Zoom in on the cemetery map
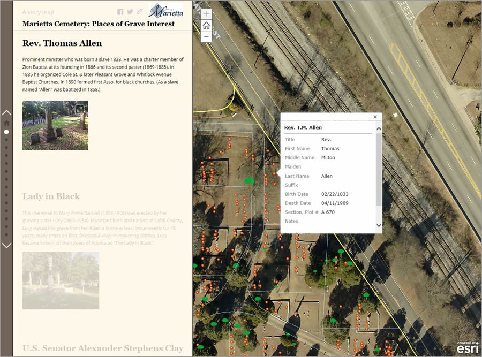Screen dimensions: 482x357 pos(206,13)
